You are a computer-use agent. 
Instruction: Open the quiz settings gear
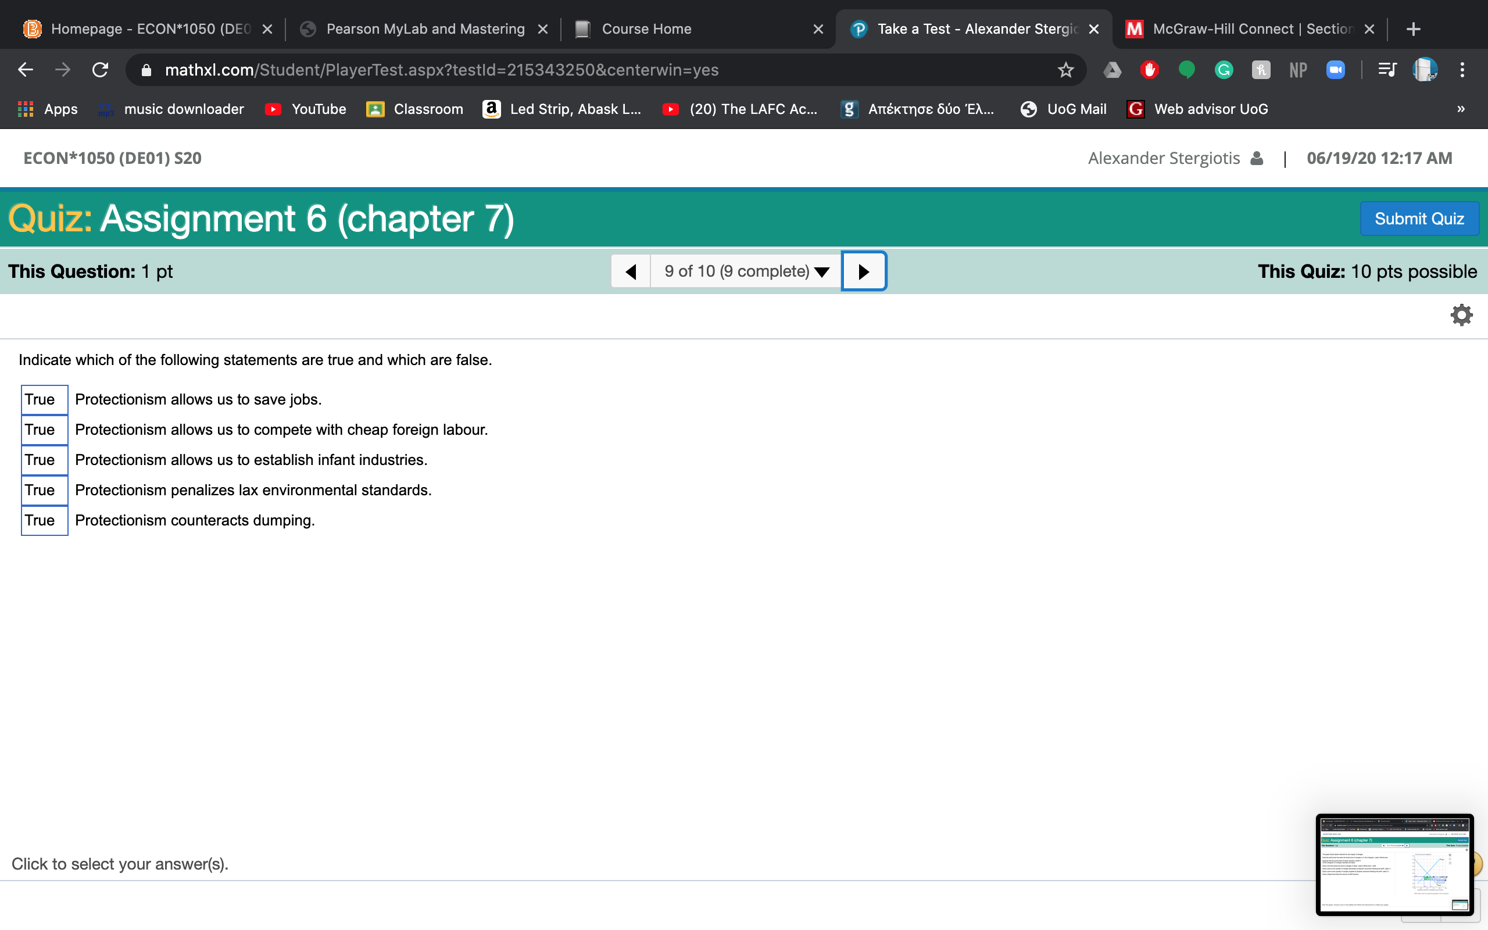(1462, 314)
